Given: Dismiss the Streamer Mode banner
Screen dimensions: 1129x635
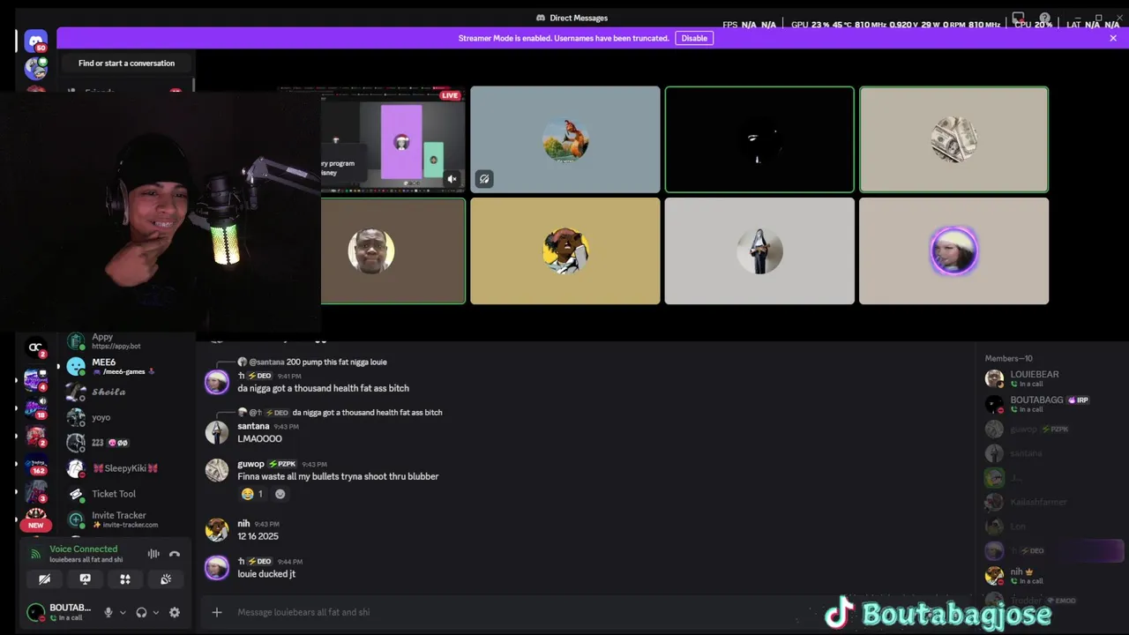Looking at the screenshot, I should pos(1113,38).
